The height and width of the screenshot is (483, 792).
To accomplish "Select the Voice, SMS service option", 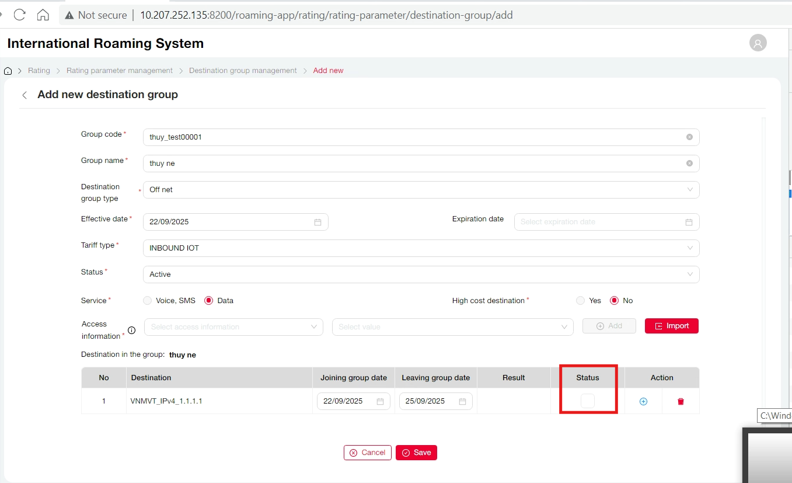I will tap(147, 301).
